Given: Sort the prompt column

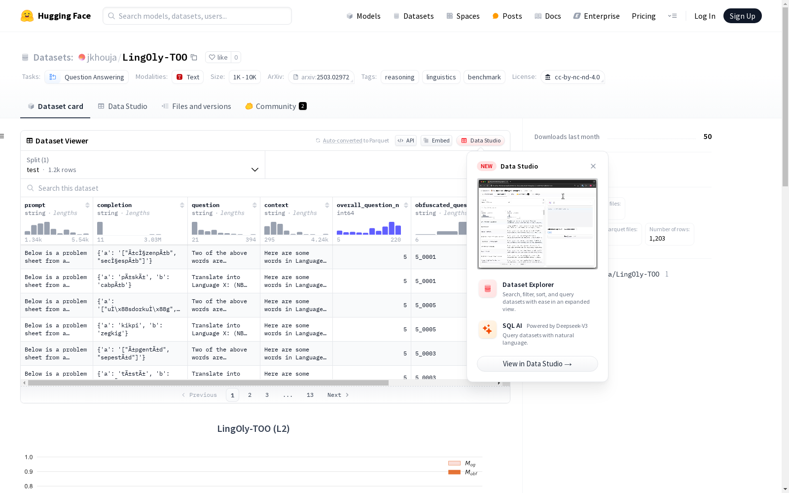Looking at the screenshot, I should click(87, 205).
